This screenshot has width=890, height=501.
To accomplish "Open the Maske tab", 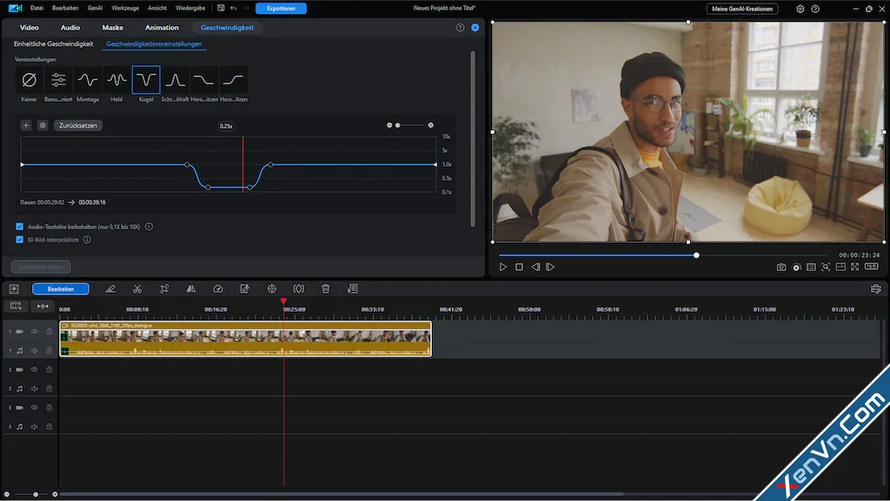I will point(113,28).
